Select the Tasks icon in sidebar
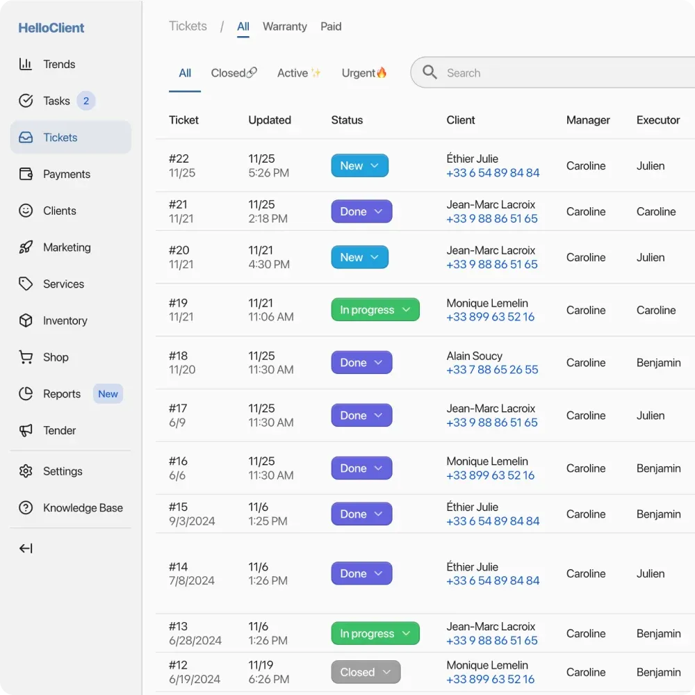 [26, 100]
